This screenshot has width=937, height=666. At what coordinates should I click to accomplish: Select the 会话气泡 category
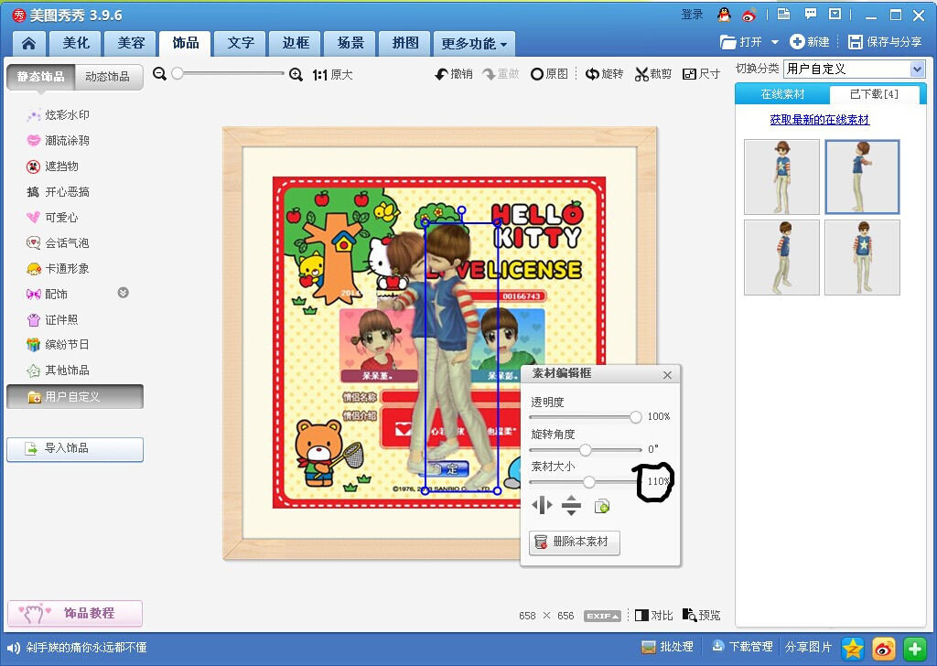[x=58, y=243]
